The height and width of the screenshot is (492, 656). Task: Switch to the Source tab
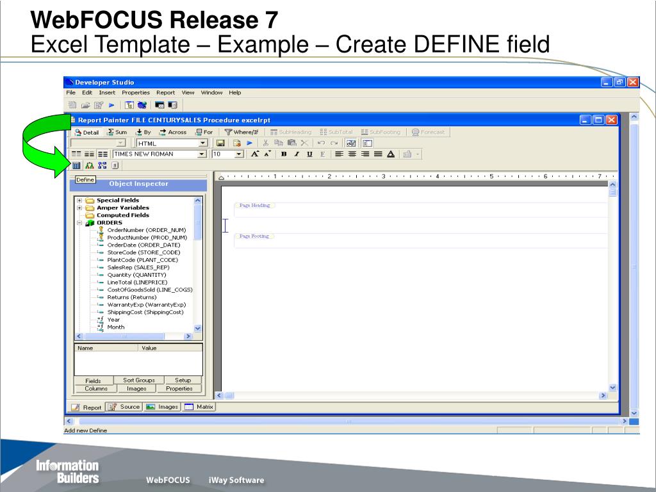pyautogui.click(x=124, y=407)
